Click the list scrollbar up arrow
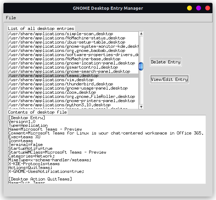The height and width of the screenshot is (200, 216). (141, 34)
